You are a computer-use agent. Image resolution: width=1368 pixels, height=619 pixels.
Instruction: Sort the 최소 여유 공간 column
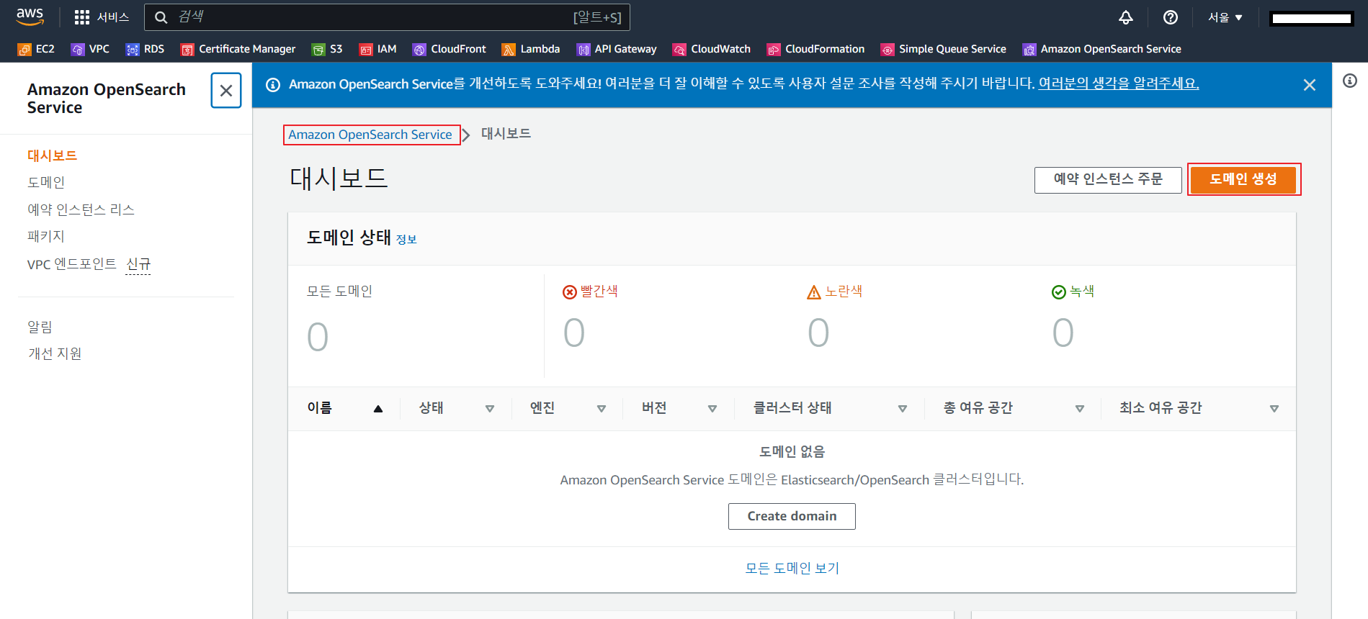(1274, 409)
